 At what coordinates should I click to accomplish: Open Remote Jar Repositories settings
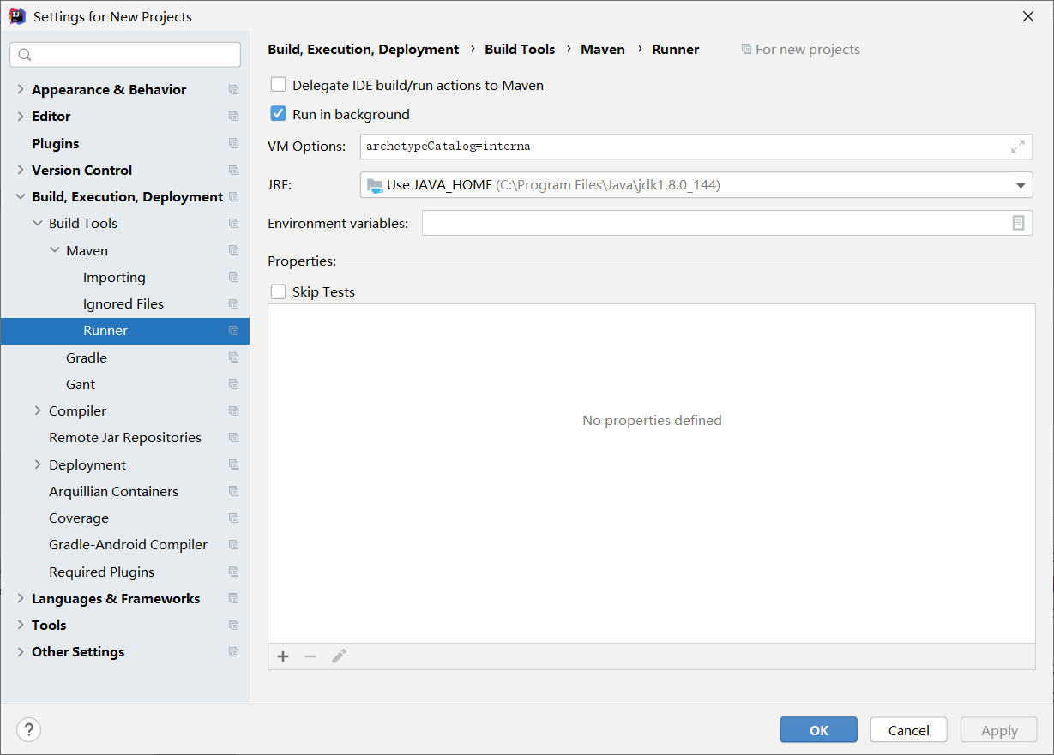coord(124,437)
